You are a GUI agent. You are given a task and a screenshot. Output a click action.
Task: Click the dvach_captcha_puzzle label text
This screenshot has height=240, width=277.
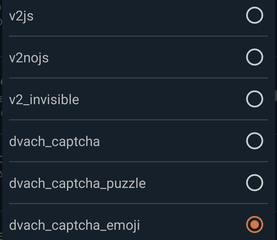(x=78, y=184)
